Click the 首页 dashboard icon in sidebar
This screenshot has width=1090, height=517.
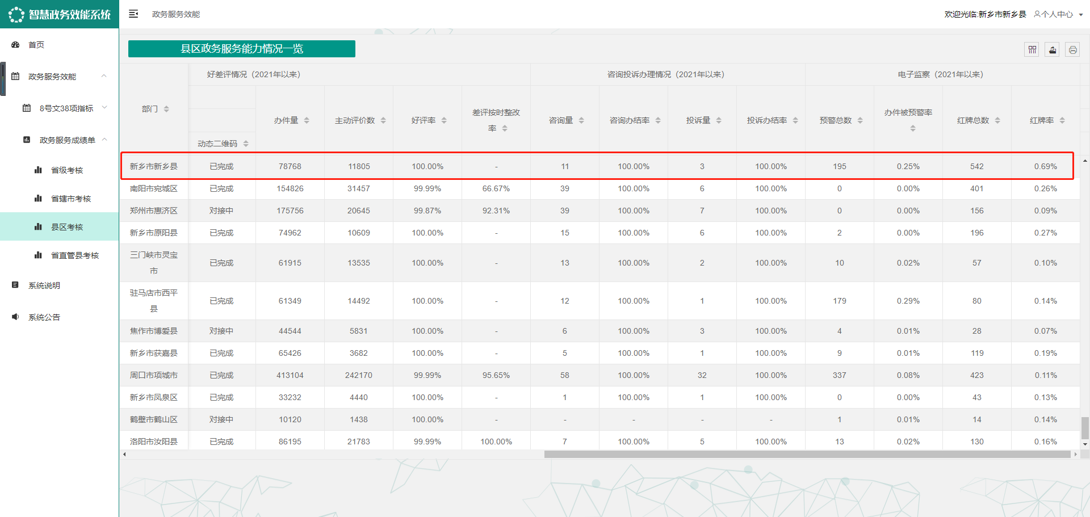(16, 45)
